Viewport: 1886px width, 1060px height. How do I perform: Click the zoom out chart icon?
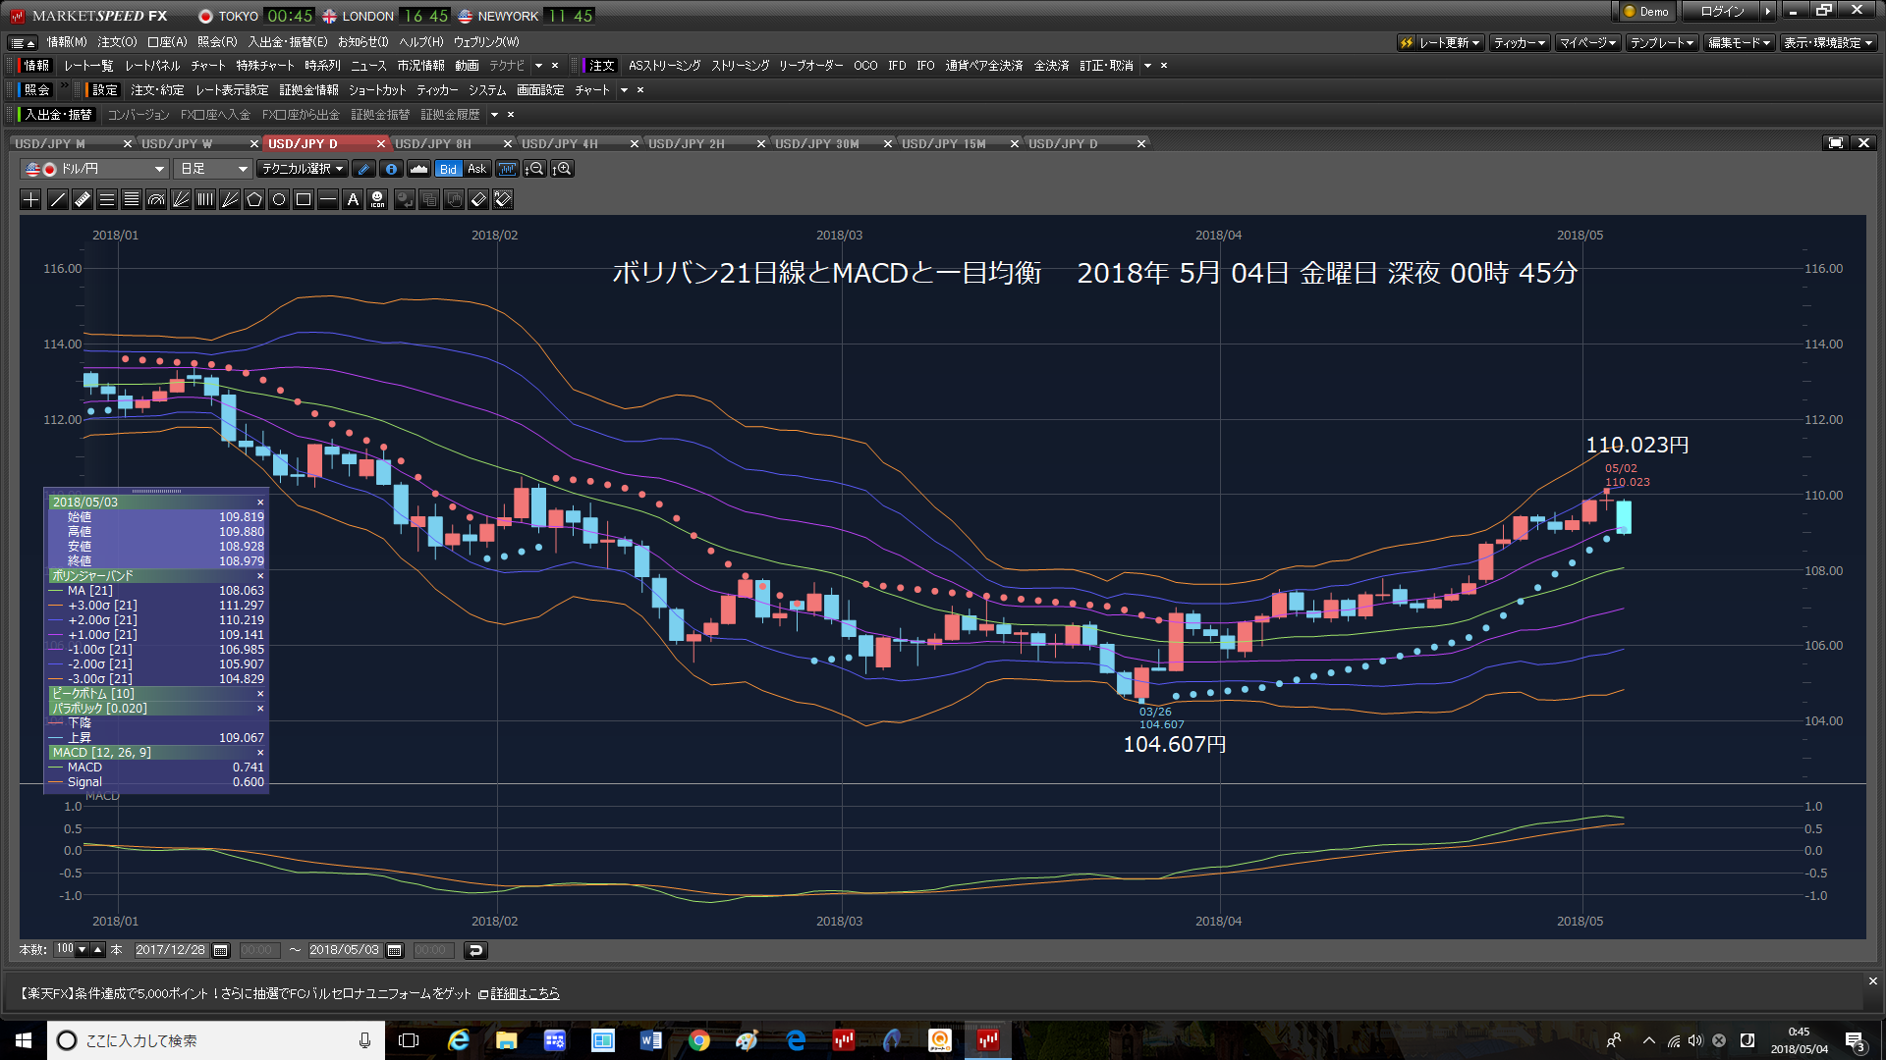tap(534, 169)
